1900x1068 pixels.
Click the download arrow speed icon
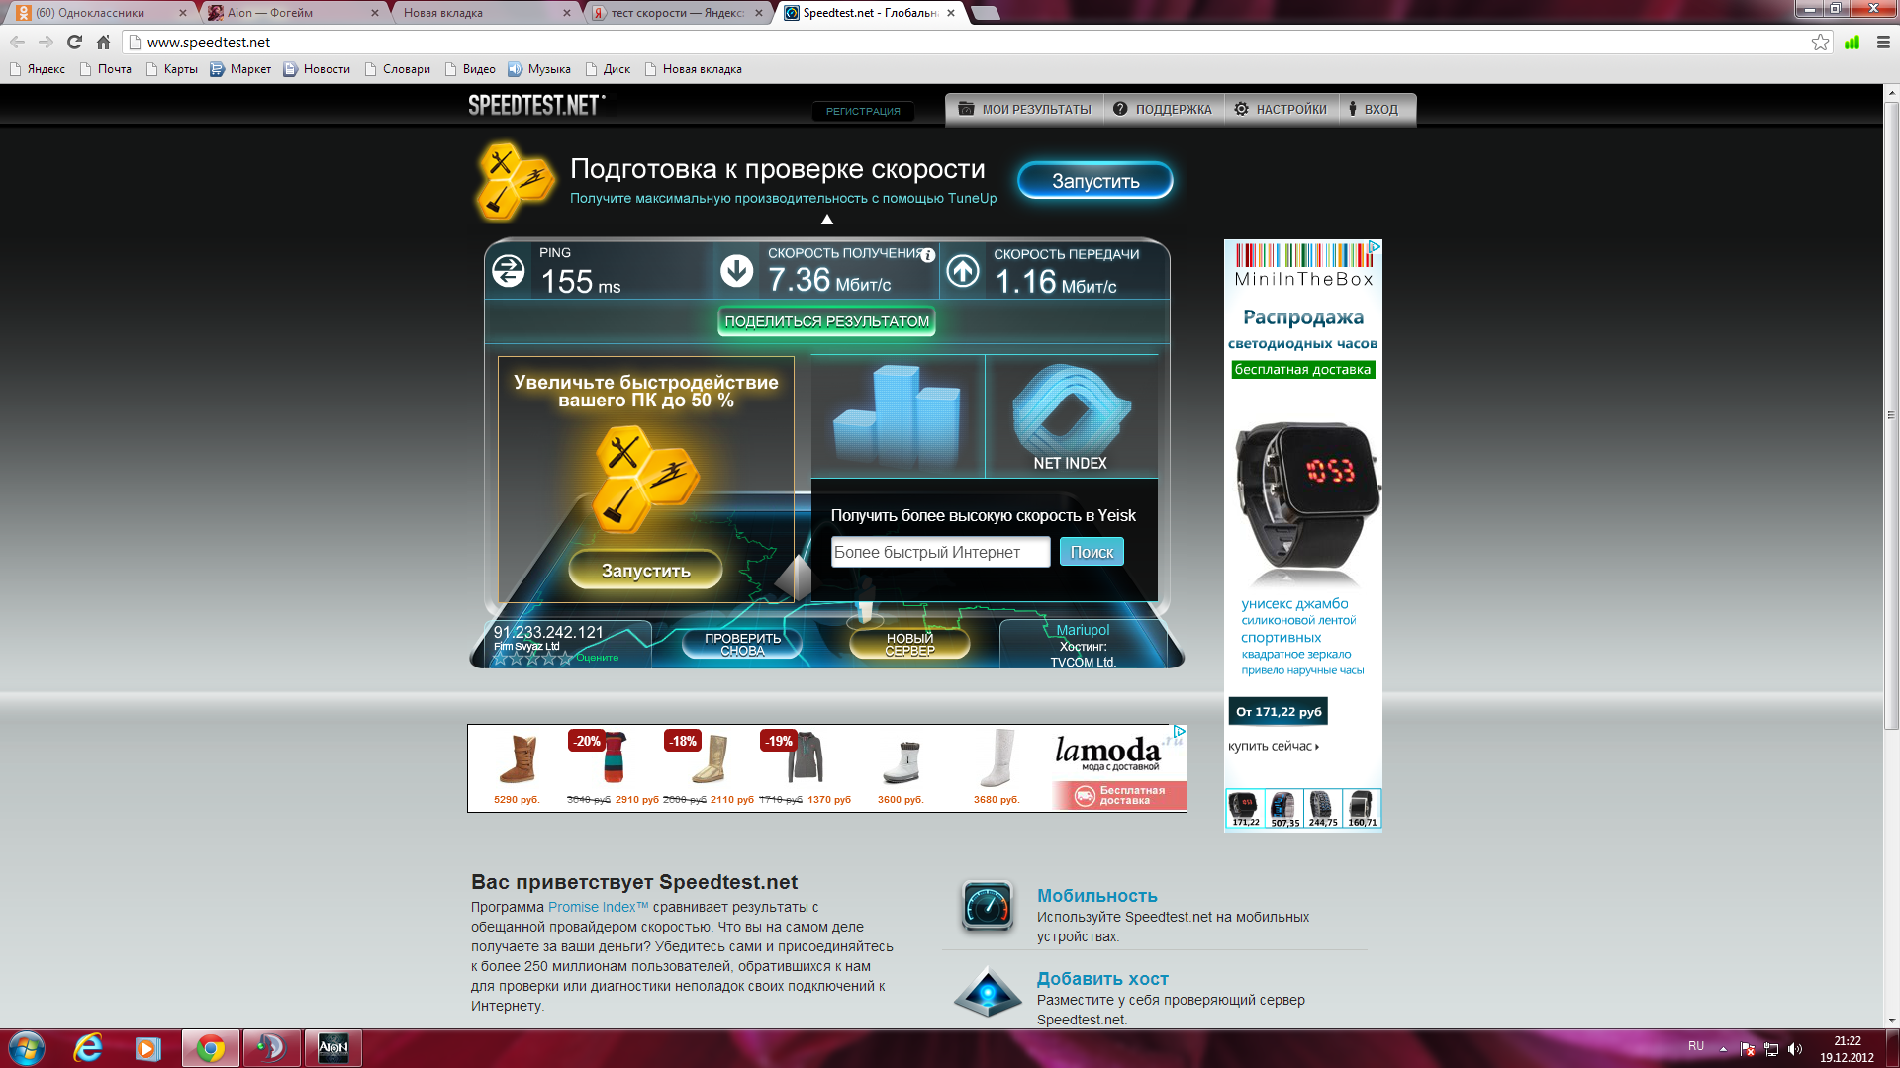736,270
